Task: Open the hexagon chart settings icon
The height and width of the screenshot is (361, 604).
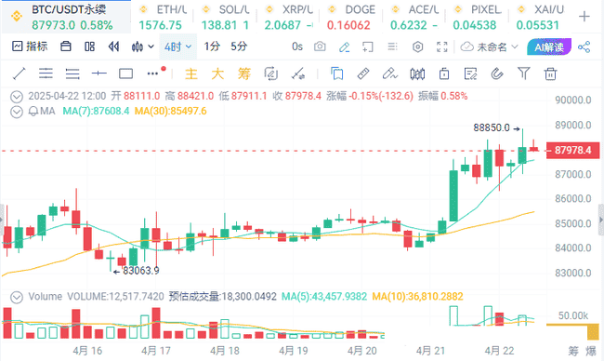Action: pos(417,47)
